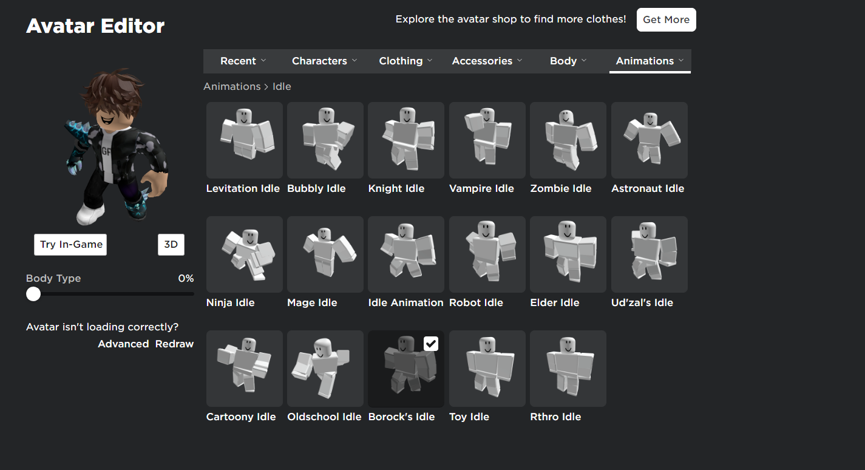Click the Redraw link
This screenshot has width=865, height=470.
tap(174, 344)
